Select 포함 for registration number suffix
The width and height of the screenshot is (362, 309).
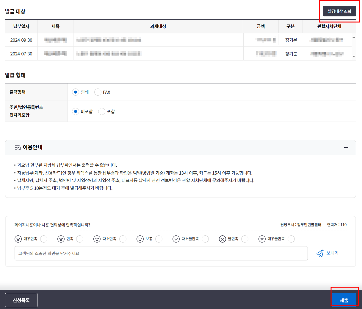point(101,111)
